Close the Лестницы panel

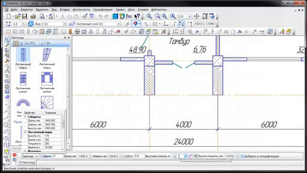click(x=69, y=37)
